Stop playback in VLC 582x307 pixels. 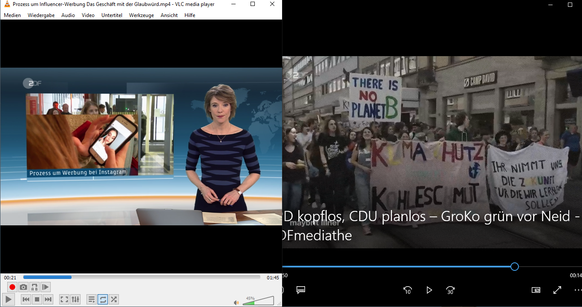pos(37,299)
